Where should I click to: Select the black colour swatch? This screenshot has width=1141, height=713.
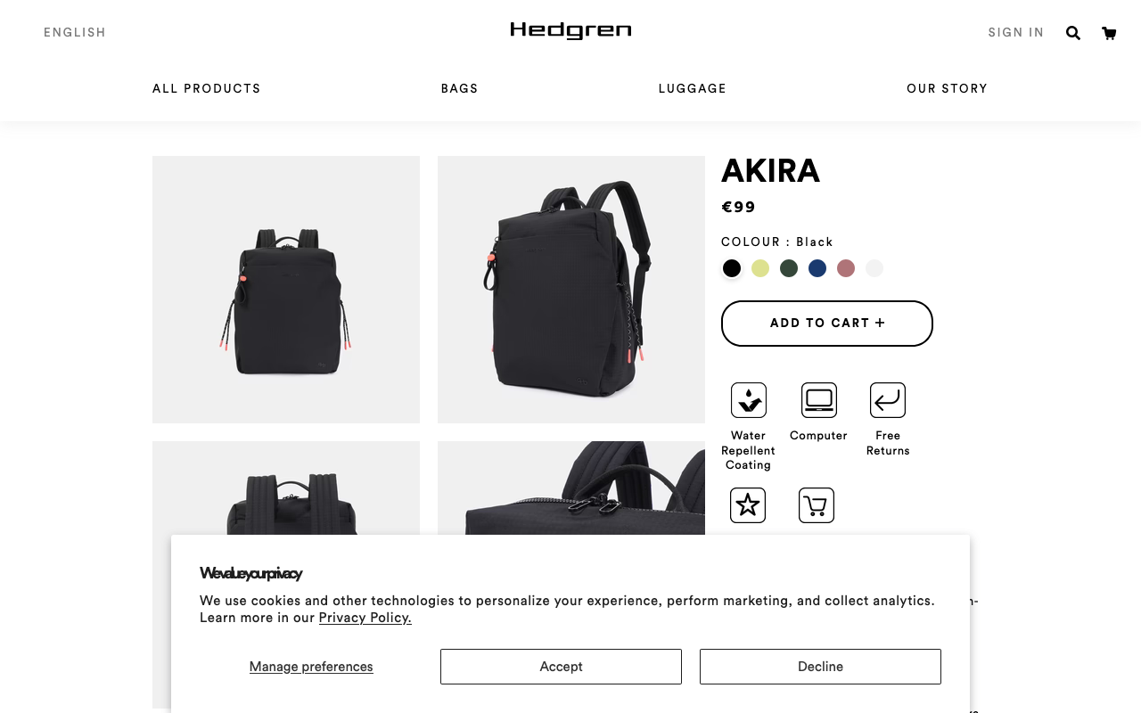pyautogui.click(x=732, y=268)
